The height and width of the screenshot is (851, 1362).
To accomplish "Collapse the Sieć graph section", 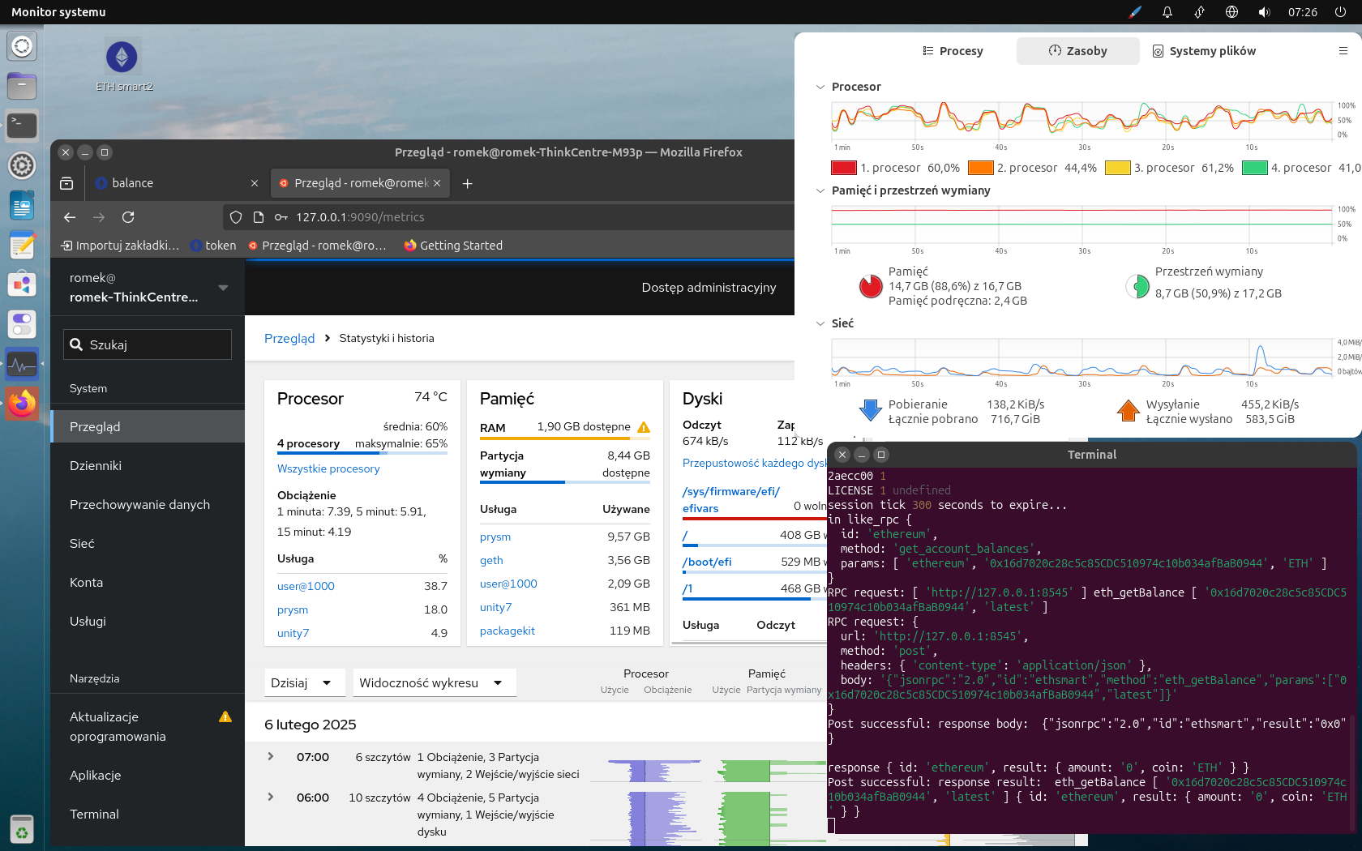I will tap(820, 323).
